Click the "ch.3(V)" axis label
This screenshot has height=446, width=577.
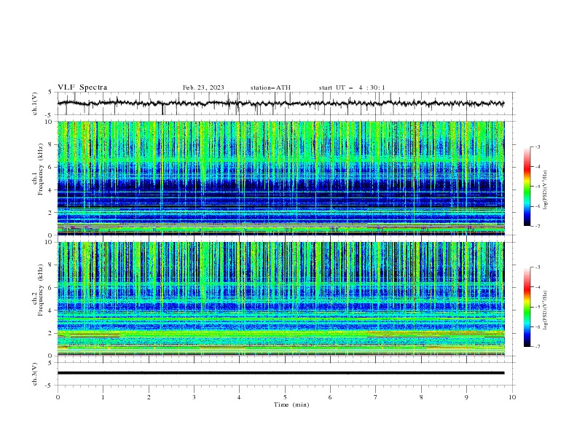click(35, 374)
